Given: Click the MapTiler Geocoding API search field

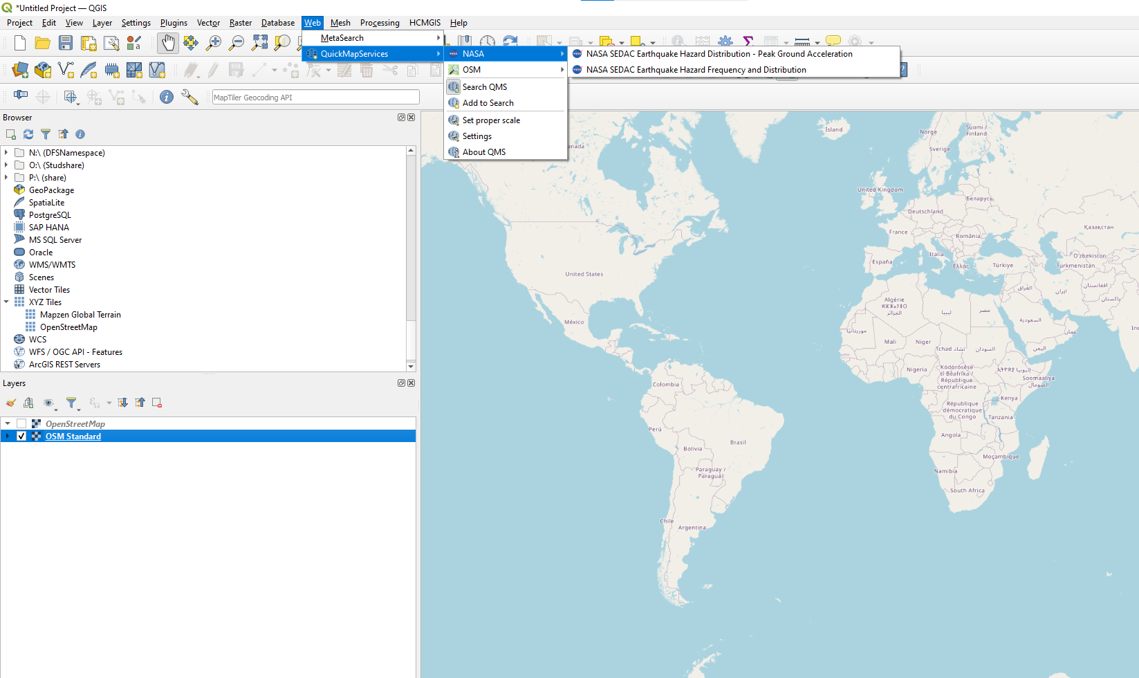Looking at the screenshot, I should coord(315,98).
